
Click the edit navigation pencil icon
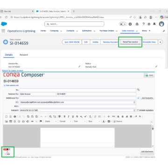coord(164,31)
